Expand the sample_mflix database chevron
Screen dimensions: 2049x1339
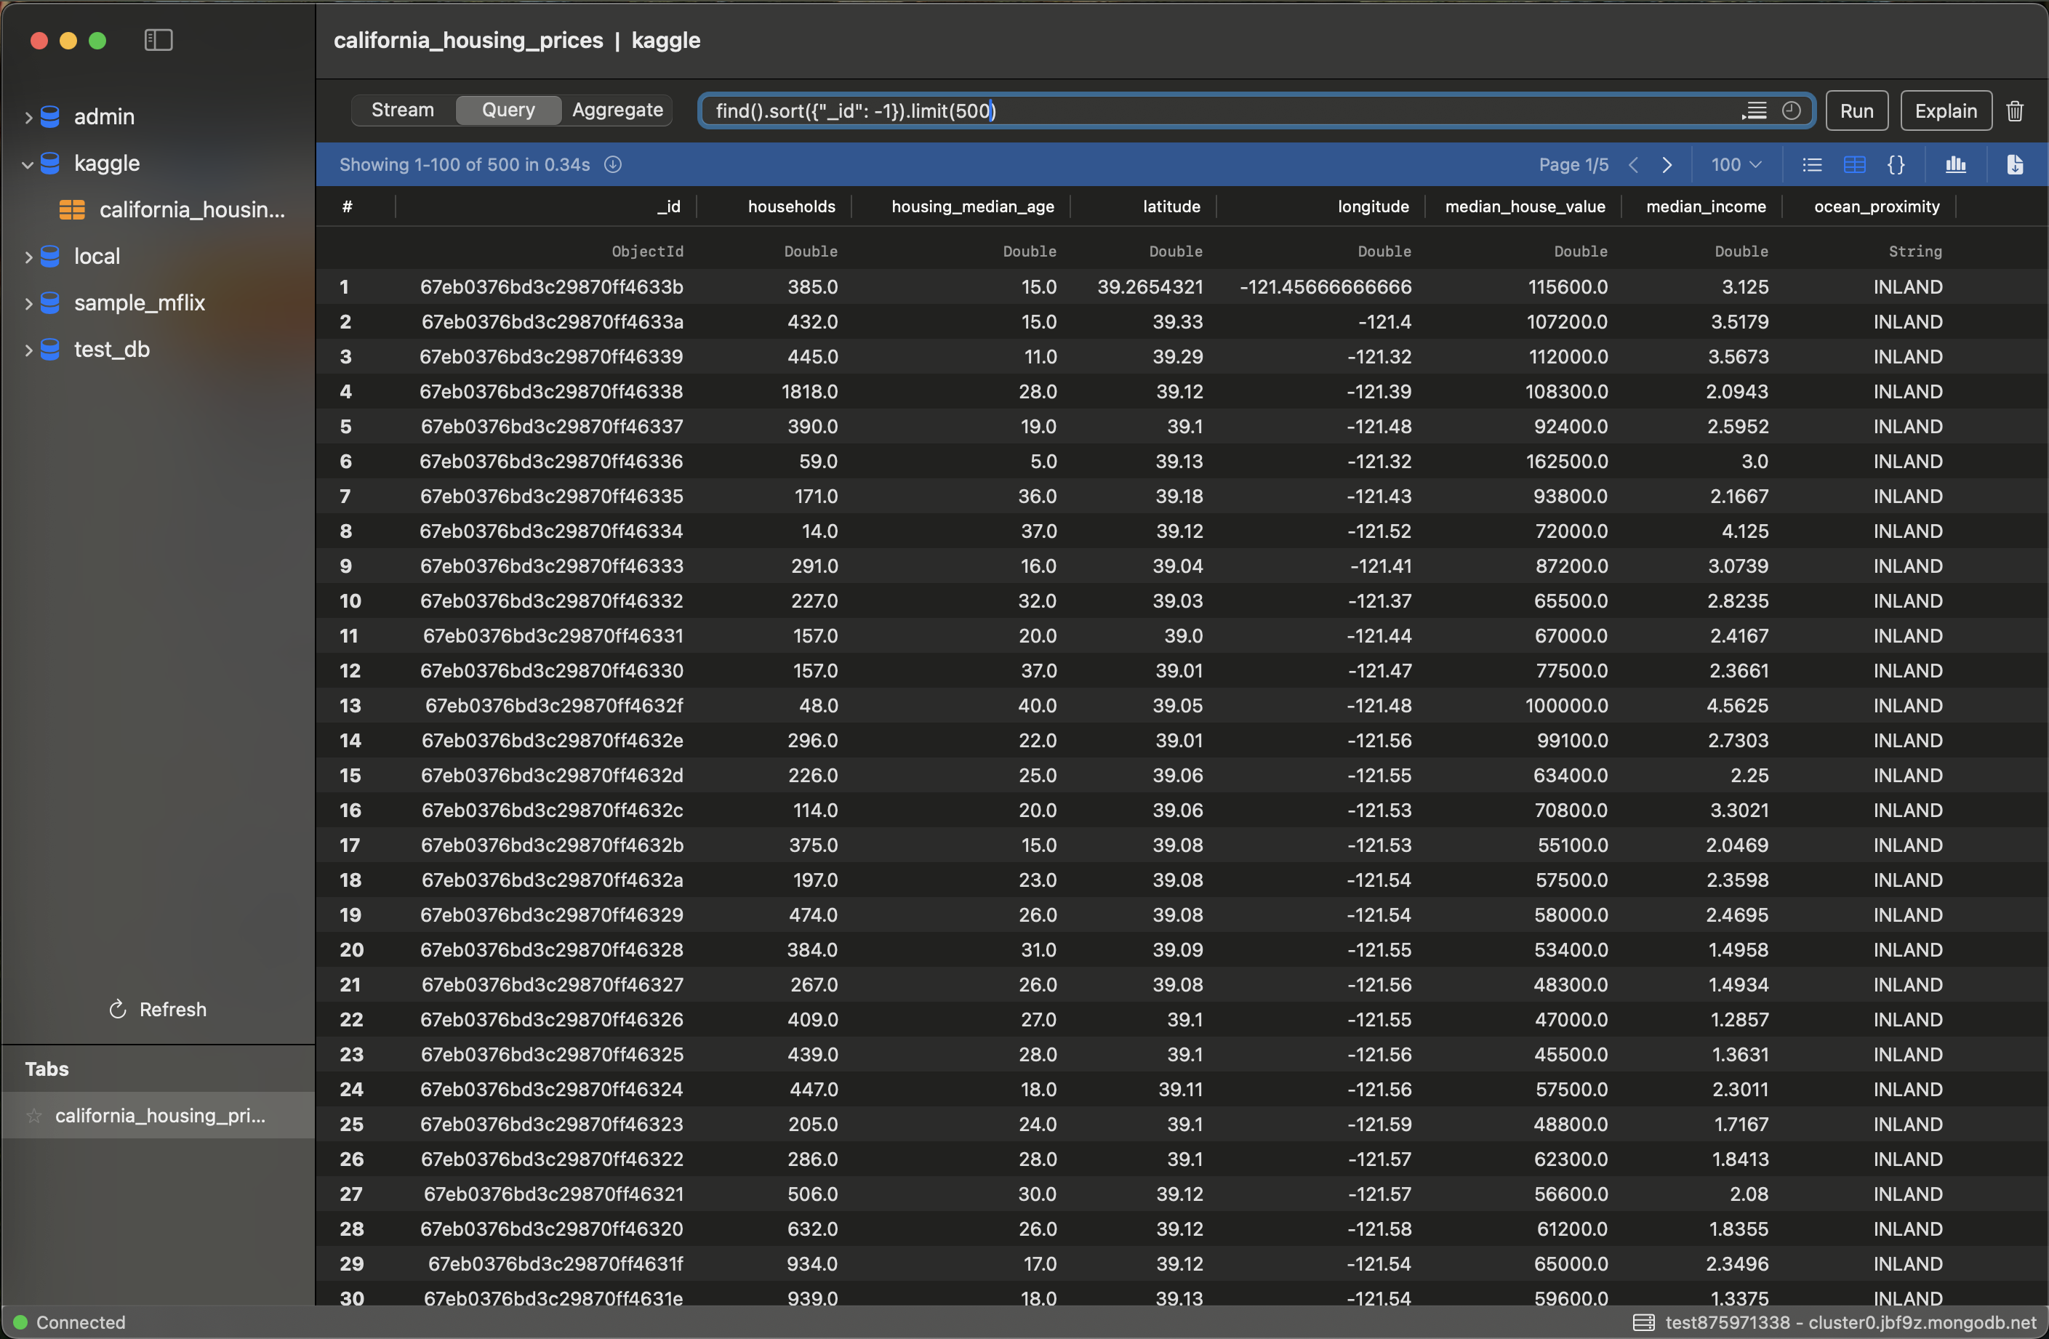pos(28,303)
